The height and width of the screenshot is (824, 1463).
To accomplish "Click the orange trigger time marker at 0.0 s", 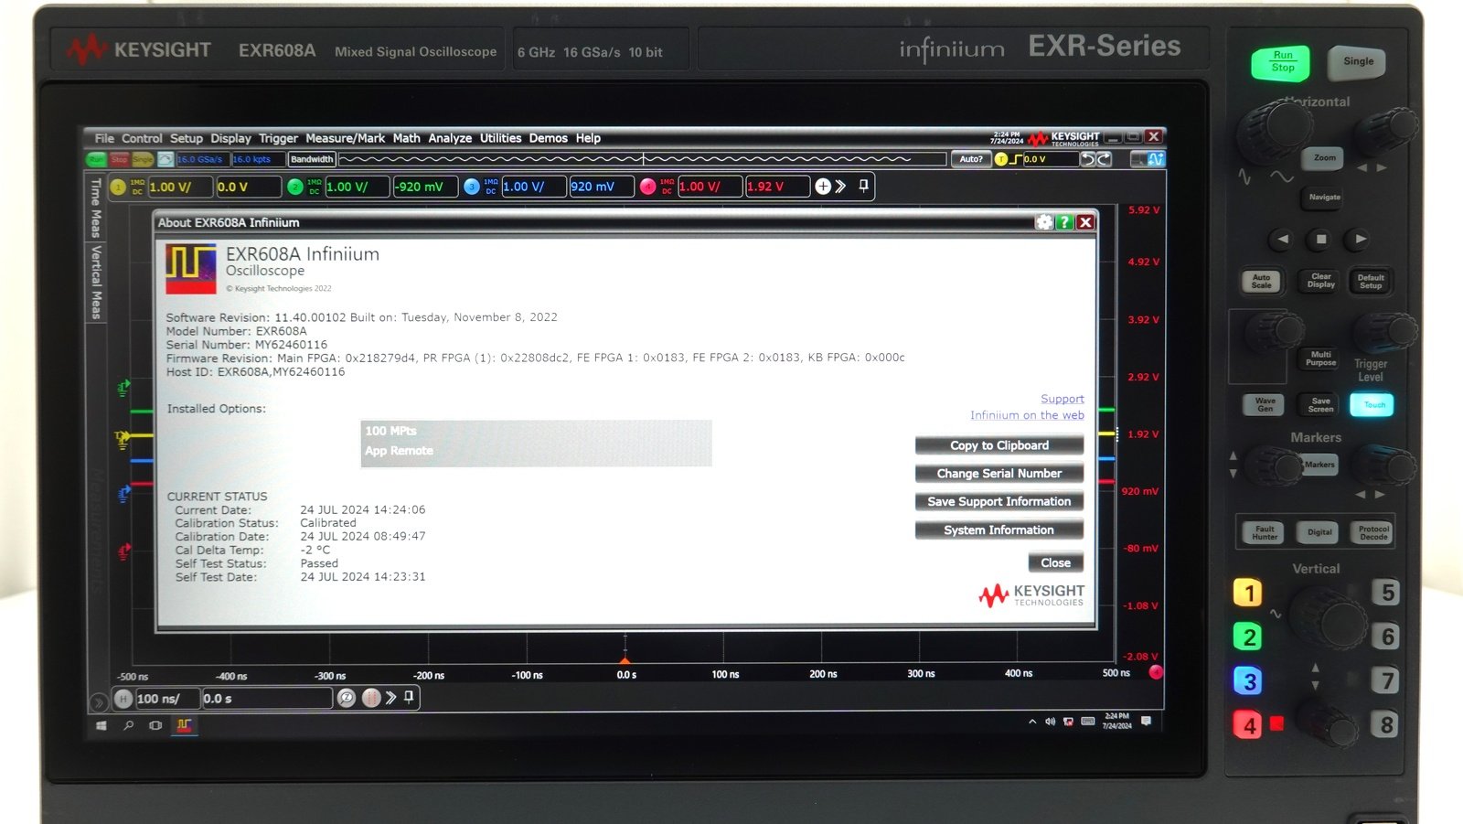I will pos(625,659).
